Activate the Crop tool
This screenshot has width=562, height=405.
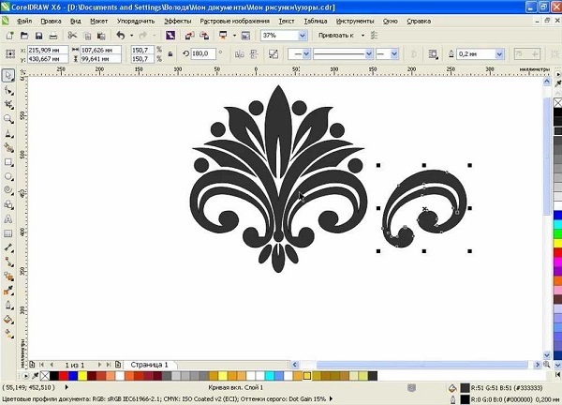point(8,104)
